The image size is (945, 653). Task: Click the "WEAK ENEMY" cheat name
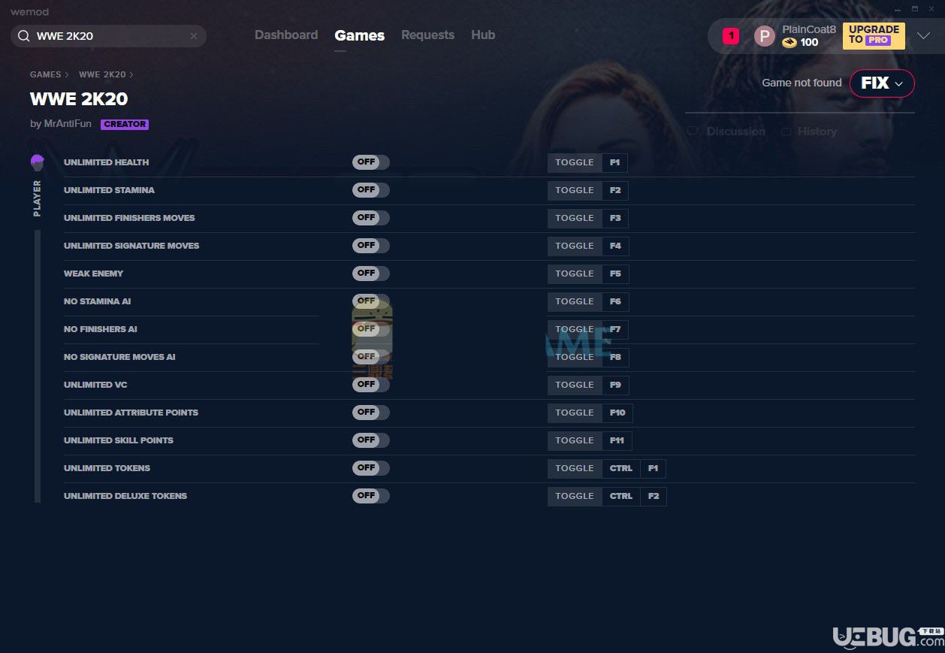(x=93, y=274)
